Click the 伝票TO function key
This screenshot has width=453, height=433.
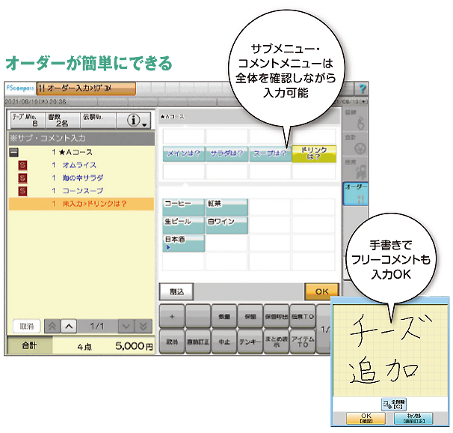pos(302,316)
